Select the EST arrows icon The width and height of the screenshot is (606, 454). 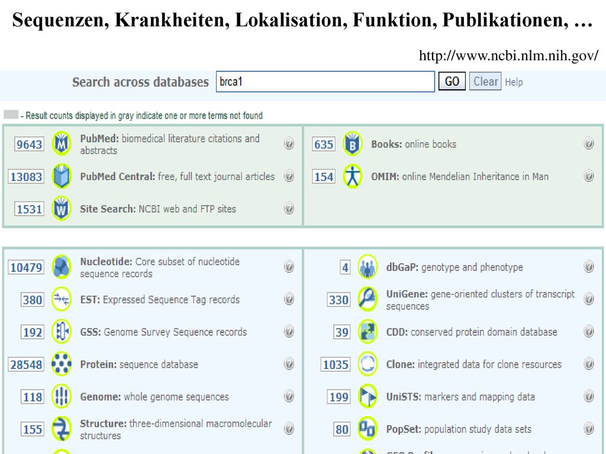[62, 299]
